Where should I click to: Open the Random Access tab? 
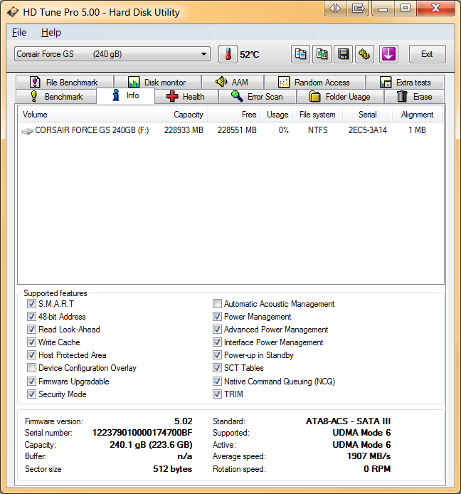pyautogui.click(x=314, y=83)
